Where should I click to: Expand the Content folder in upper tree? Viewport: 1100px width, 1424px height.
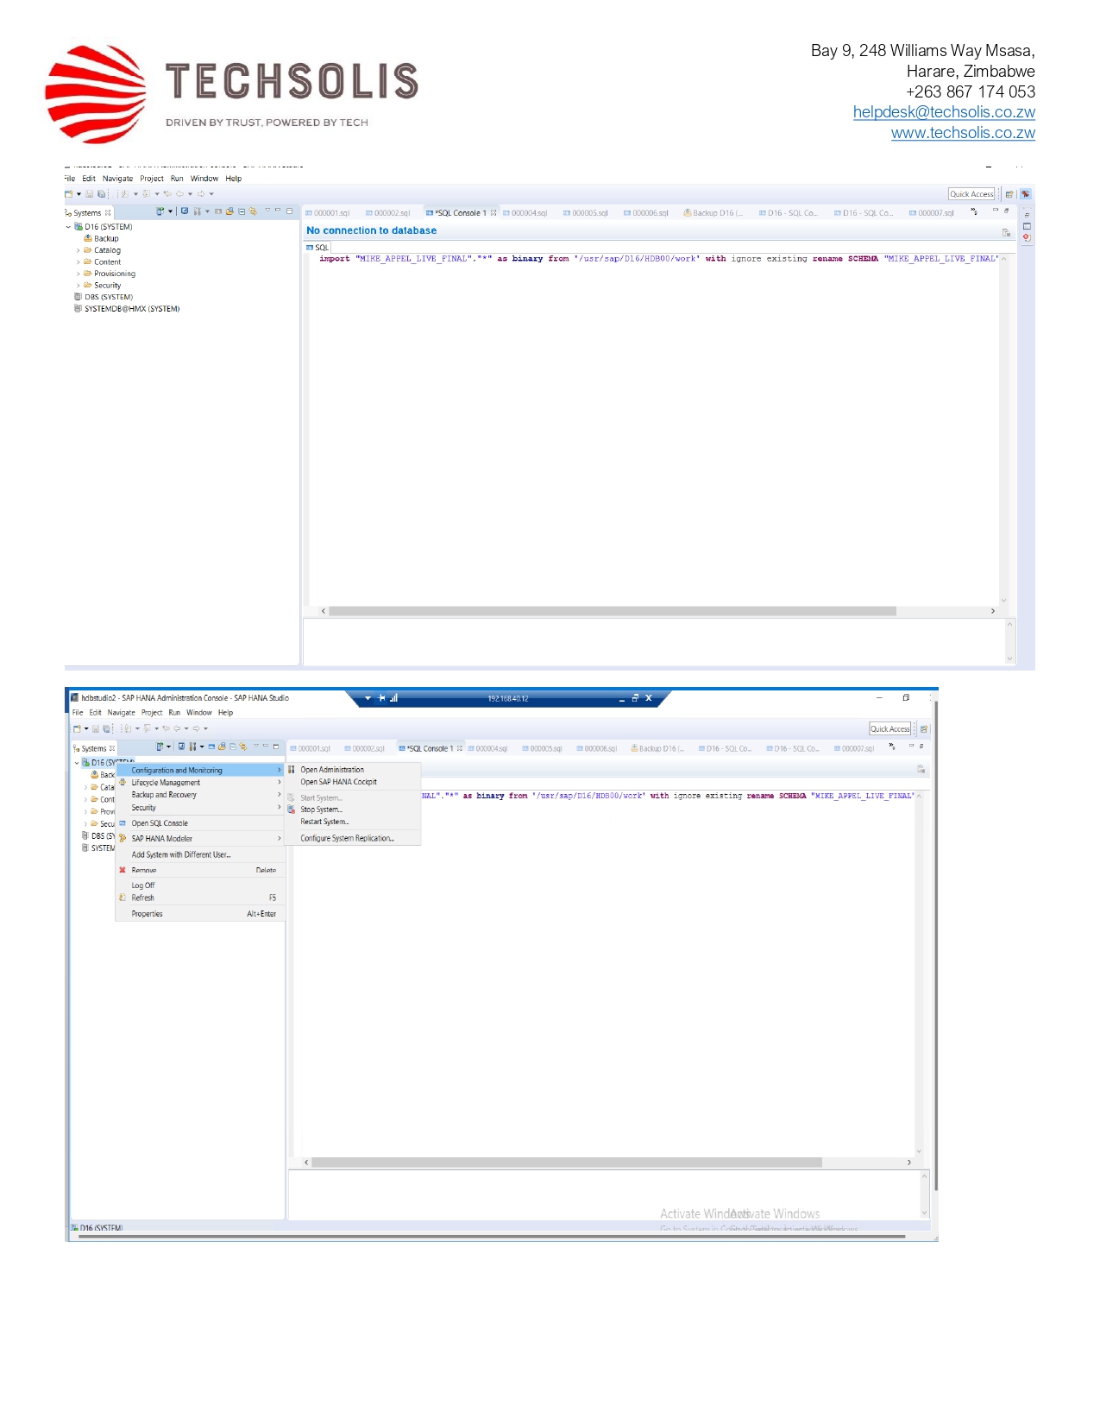tap(78, 262)
